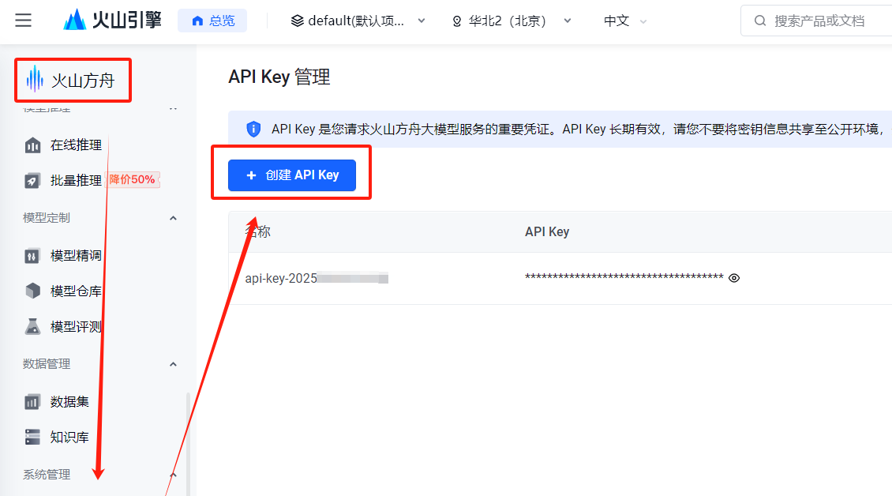
Task: Click the shield info icon in notice
Action: 253,130
